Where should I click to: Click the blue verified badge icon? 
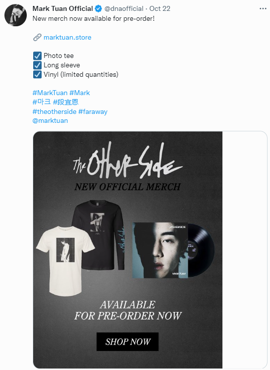click(99, 9)
